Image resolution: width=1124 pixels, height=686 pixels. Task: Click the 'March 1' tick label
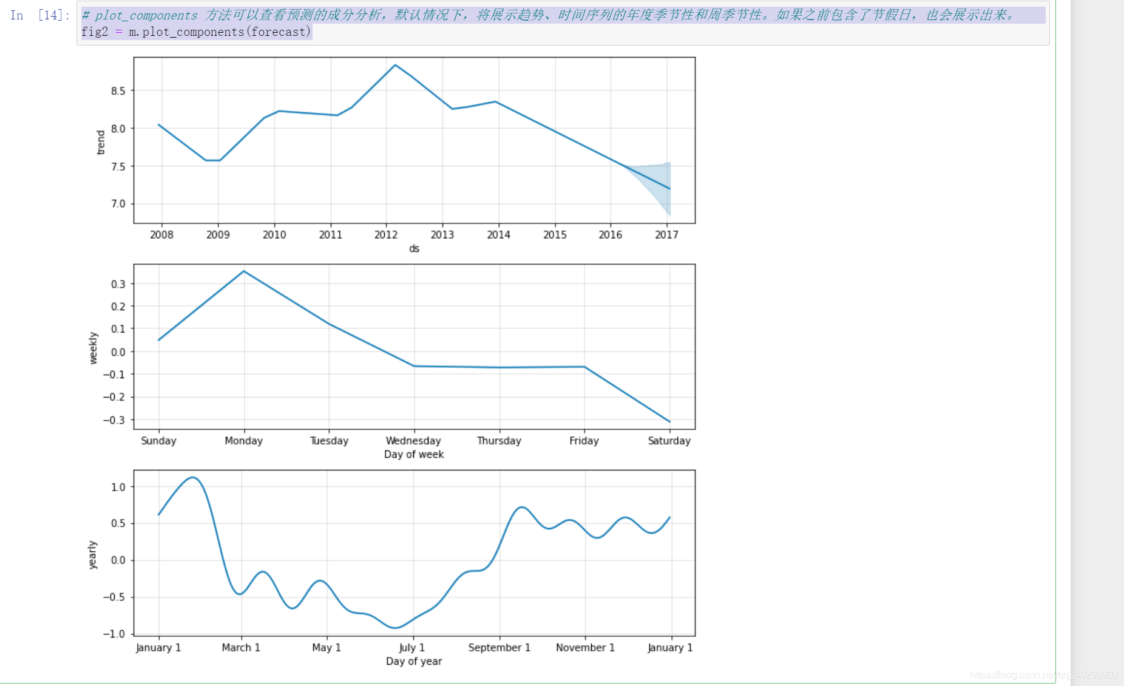241,648
